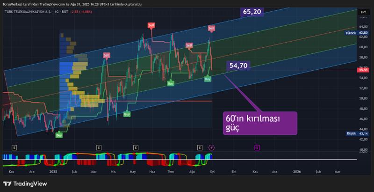Click the 2026 label on time axis

[297, 171]
